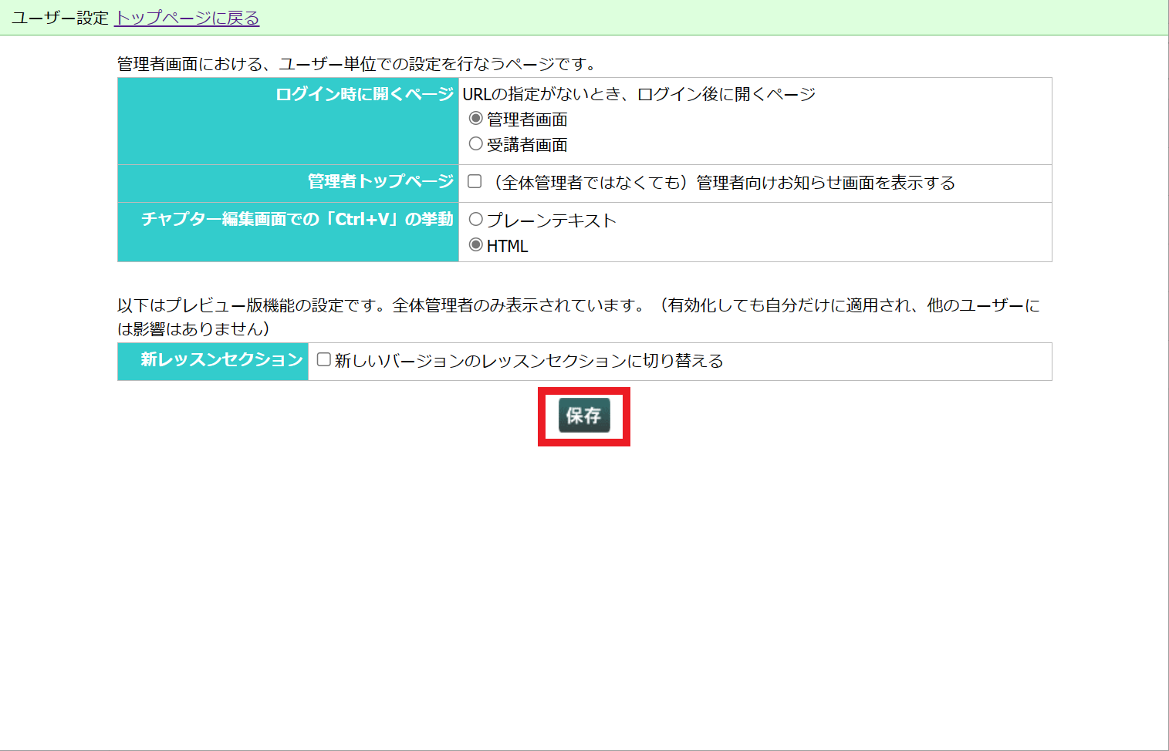Viewport: 1169px width, 751px height.
Task: Select the 管理者画面 radio button
Action: pos(476,118)
